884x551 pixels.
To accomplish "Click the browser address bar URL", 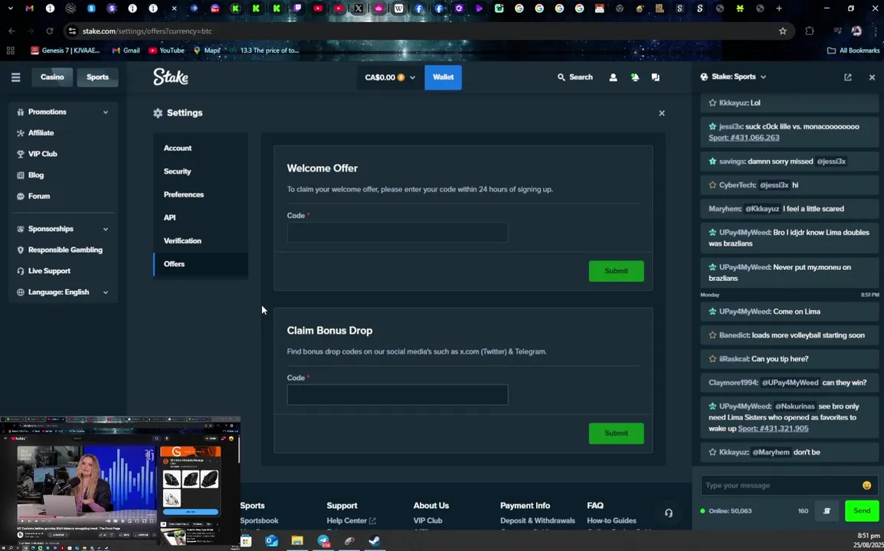I will [147, 31].
